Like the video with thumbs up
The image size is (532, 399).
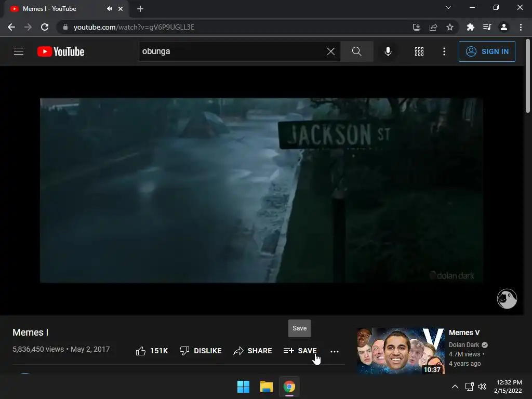click(x=152, y=351)
